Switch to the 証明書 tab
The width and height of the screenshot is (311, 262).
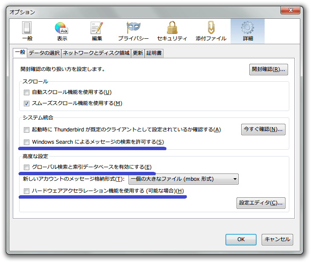point(154,53)
